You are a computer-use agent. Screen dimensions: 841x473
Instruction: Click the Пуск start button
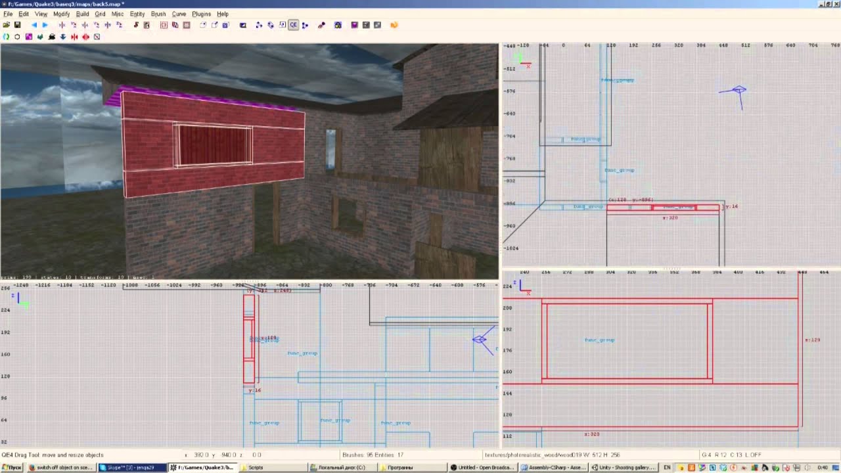[x=12, y=468]
